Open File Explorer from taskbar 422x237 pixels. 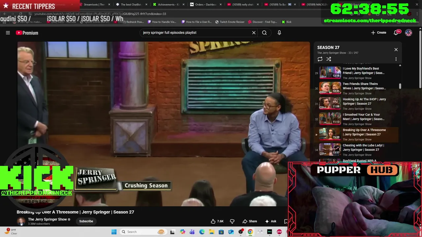[x=211, y=232]
